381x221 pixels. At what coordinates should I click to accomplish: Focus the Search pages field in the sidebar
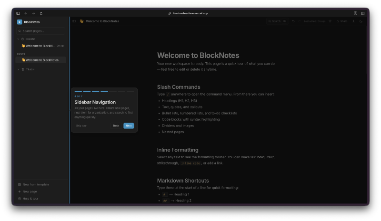click(x=40, y=31)
